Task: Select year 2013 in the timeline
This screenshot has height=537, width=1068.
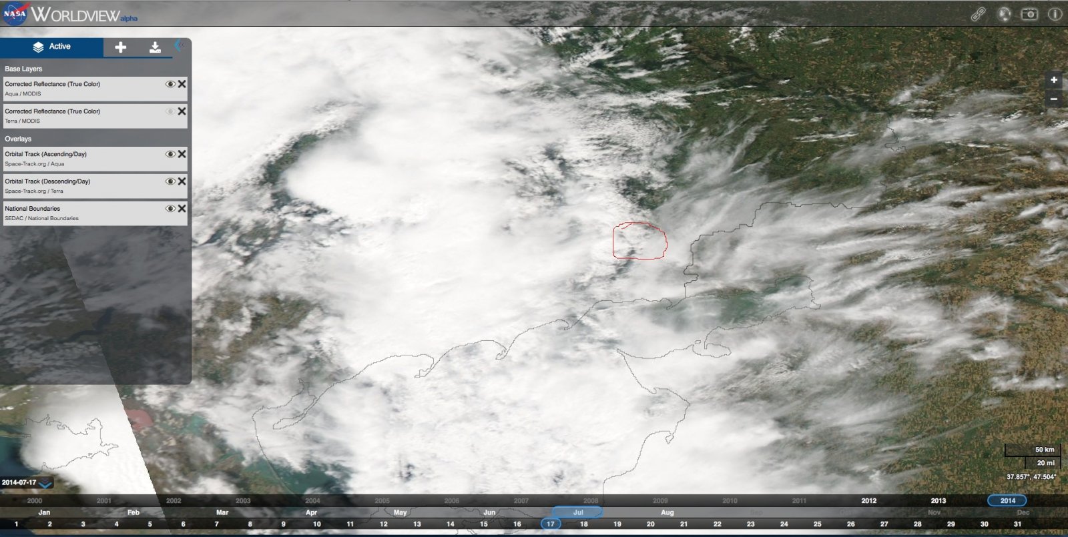Action: [938, 500]
